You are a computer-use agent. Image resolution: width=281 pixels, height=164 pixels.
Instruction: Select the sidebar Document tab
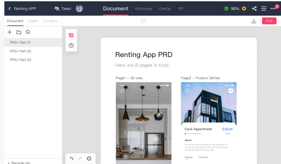(x=15, y=21)
